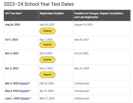Click Coming soon in the Mar 9 row
Image resolution: width=133 pixels, height=103 pixels.
[82, 83]
